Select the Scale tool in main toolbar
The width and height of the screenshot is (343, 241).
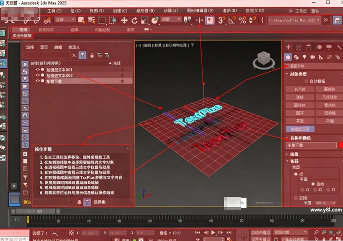tap(144, 20)
